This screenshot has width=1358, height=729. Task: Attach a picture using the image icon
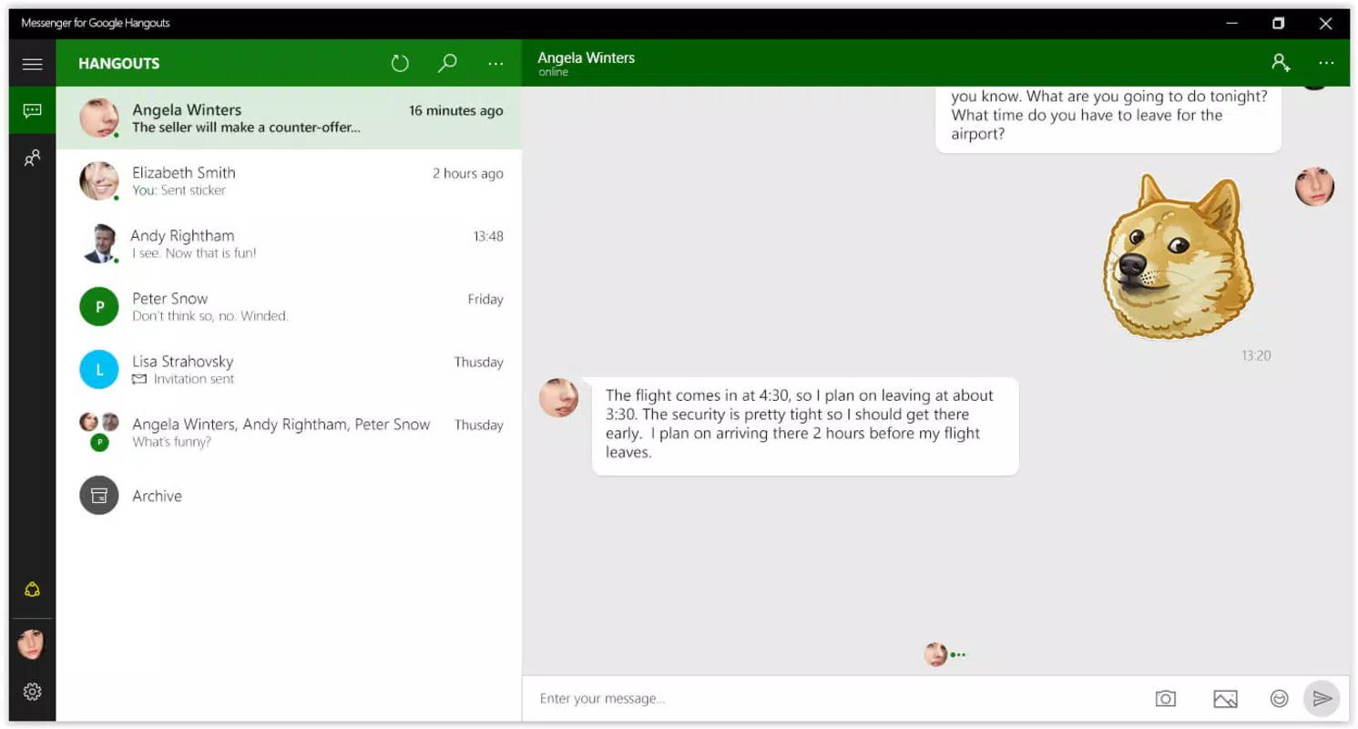[x=1225, y=699]
